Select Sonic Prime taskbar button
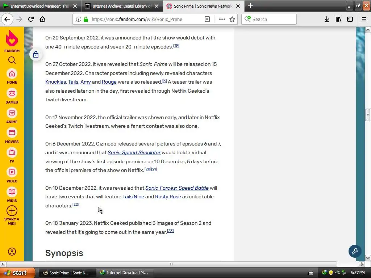This screenshot has width=371, height=278. (67, 273)
